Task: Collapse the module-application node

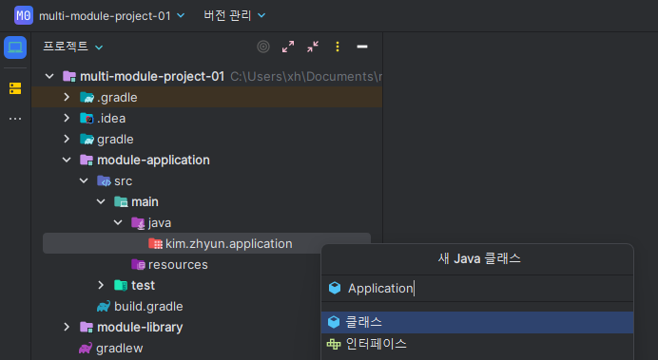Action: 67,161
